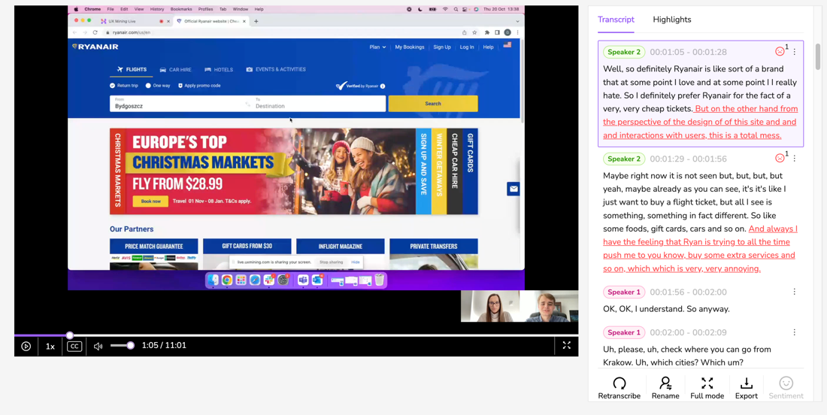Select the Transcript tab
The width and height of the screenshot is (827, 415).
coord(616,20)
